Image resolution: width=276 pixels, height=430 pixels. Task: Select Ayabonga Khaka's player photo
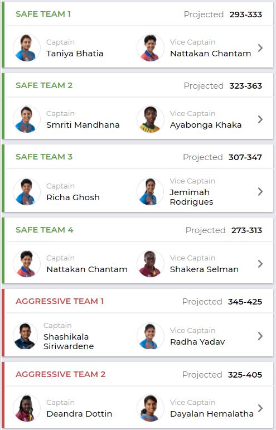[x=151, y=119]
